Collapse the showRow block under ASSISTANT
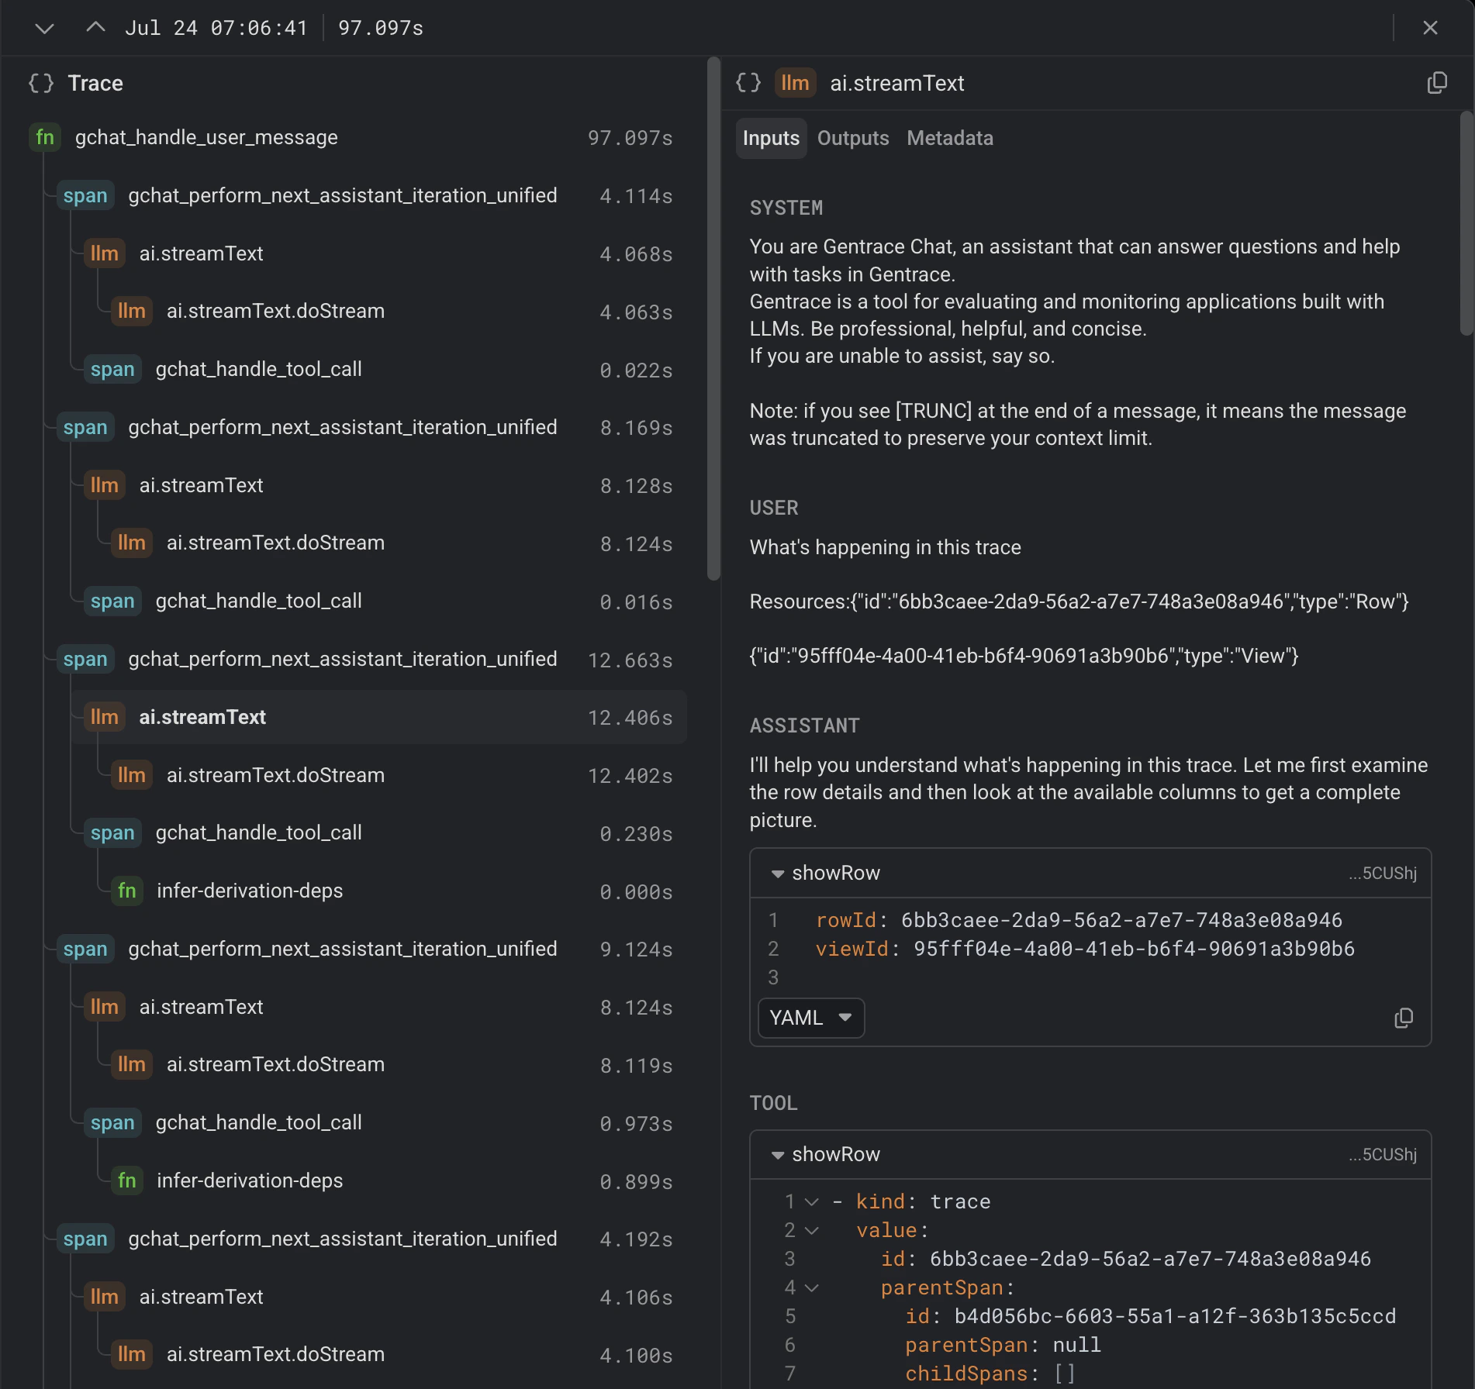The width and height of the screenshot is (1475, 1389). pyautogui.click(x=778, y=874)
